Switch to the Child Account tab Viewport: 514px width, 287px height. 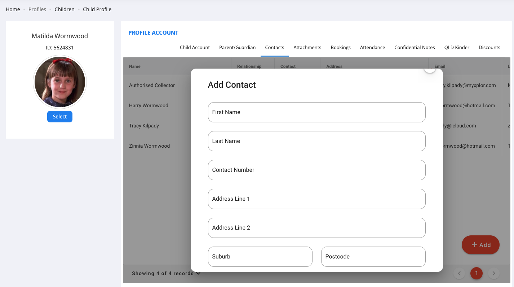(x=195, y=47)
